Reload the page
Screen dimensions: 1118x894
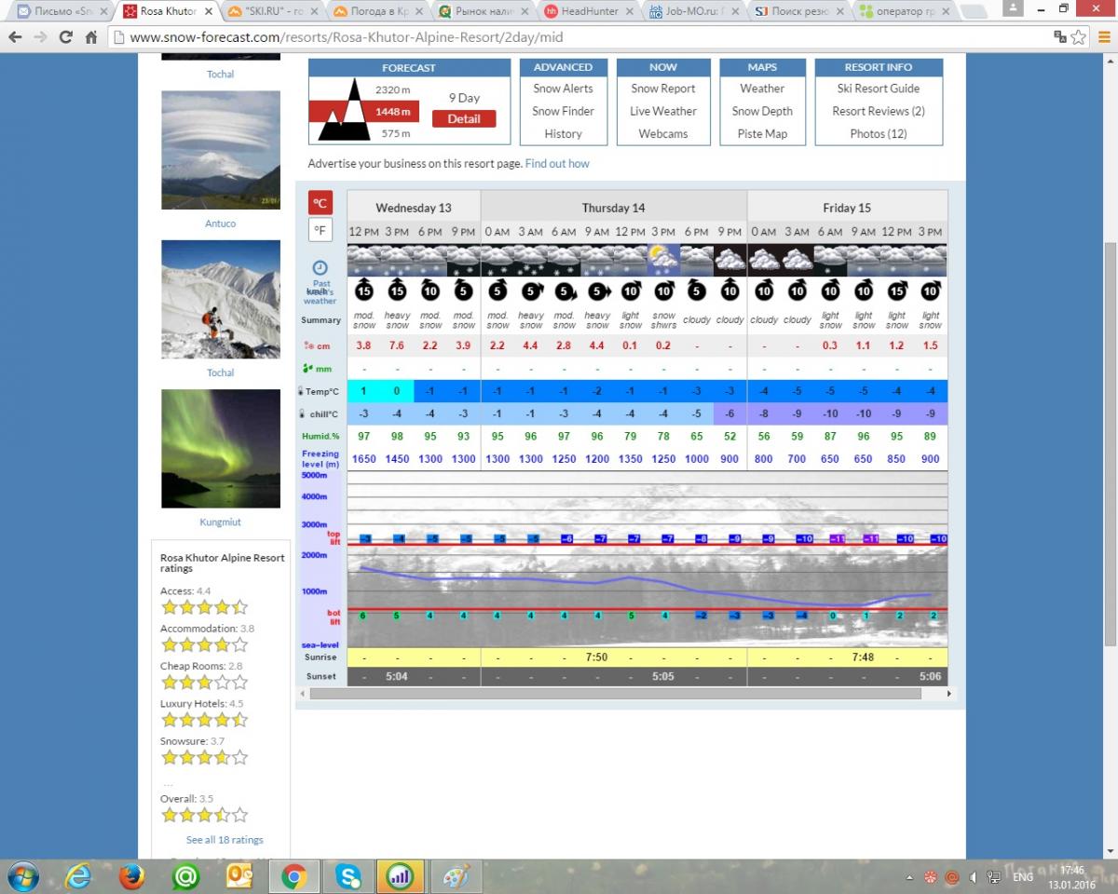point(65,37)
